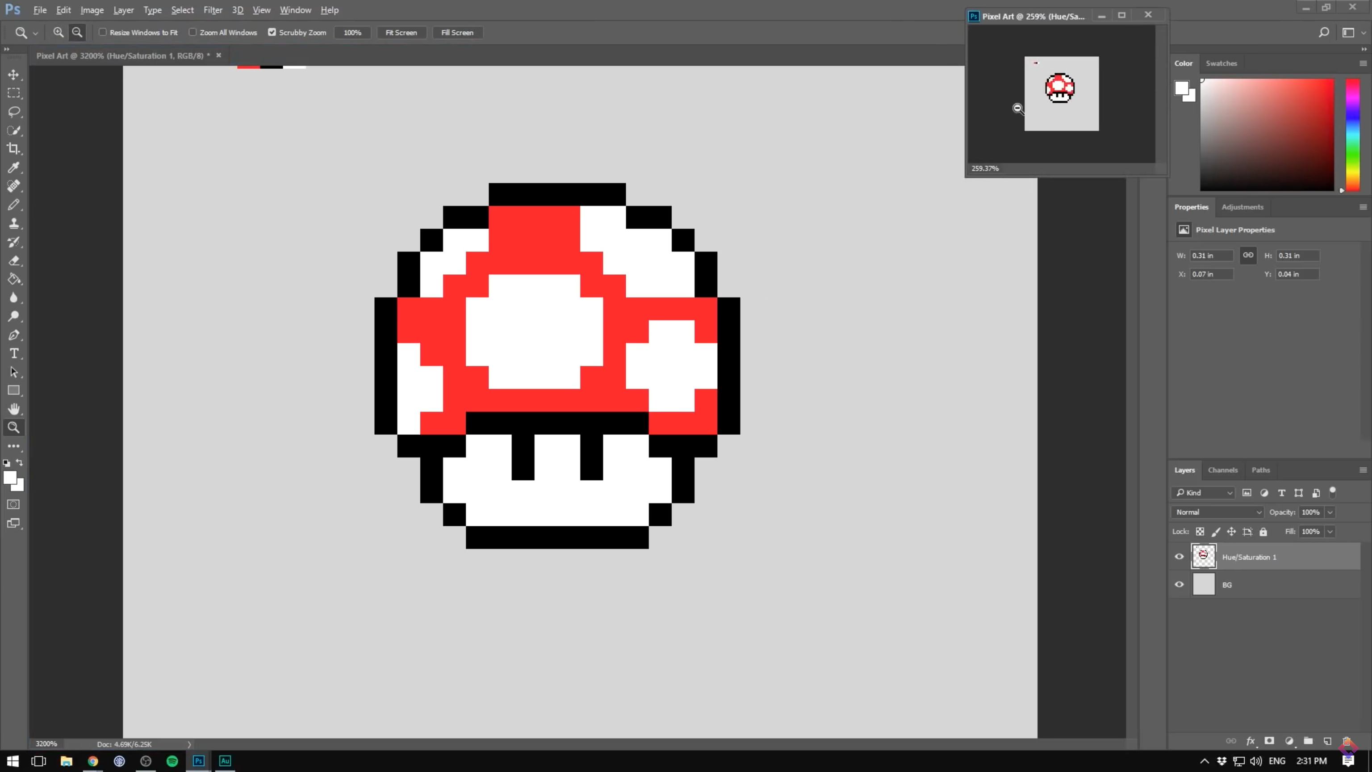This screenshot has width=1372, height=772.
Task: Open the Properties panel menu
Action: [x=1363, y=207]
